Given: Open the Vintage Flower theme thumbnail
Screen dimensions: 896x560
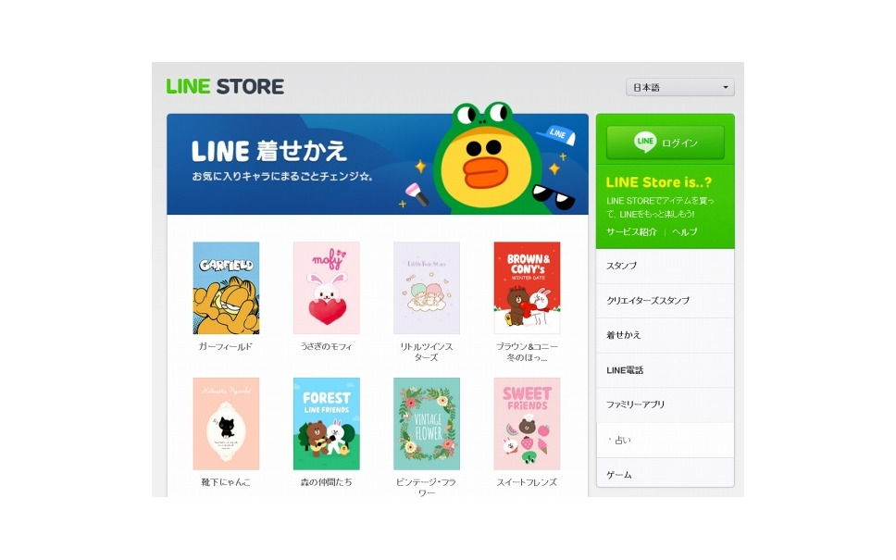Looking at the screenshot, I should 427,423.
